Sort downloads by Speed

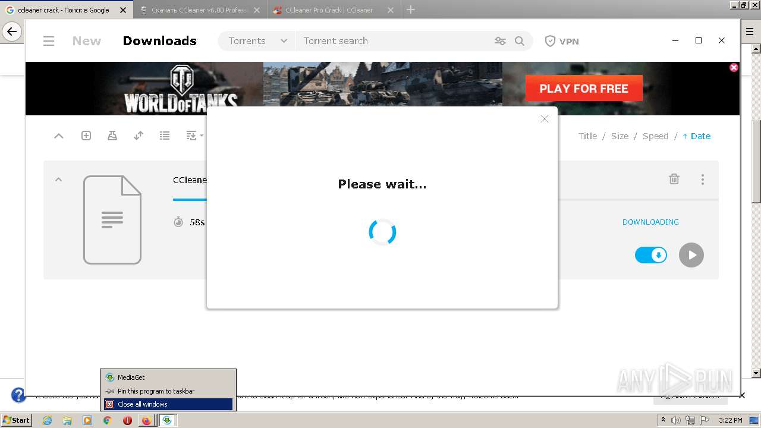click(655, 136)
